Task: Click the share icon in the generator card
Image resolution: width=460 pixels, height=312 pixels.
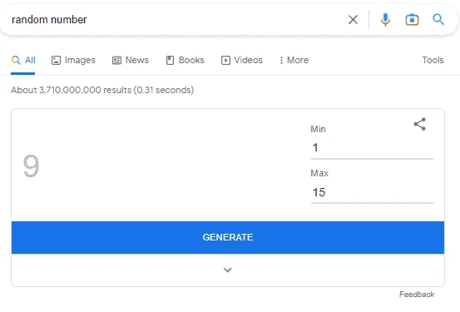Action: pyautogui.click(x=420, y=124)
